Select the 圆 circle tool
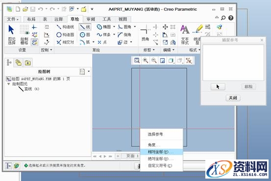This screenshot has width=271, height=181. [x=85, y=35]
